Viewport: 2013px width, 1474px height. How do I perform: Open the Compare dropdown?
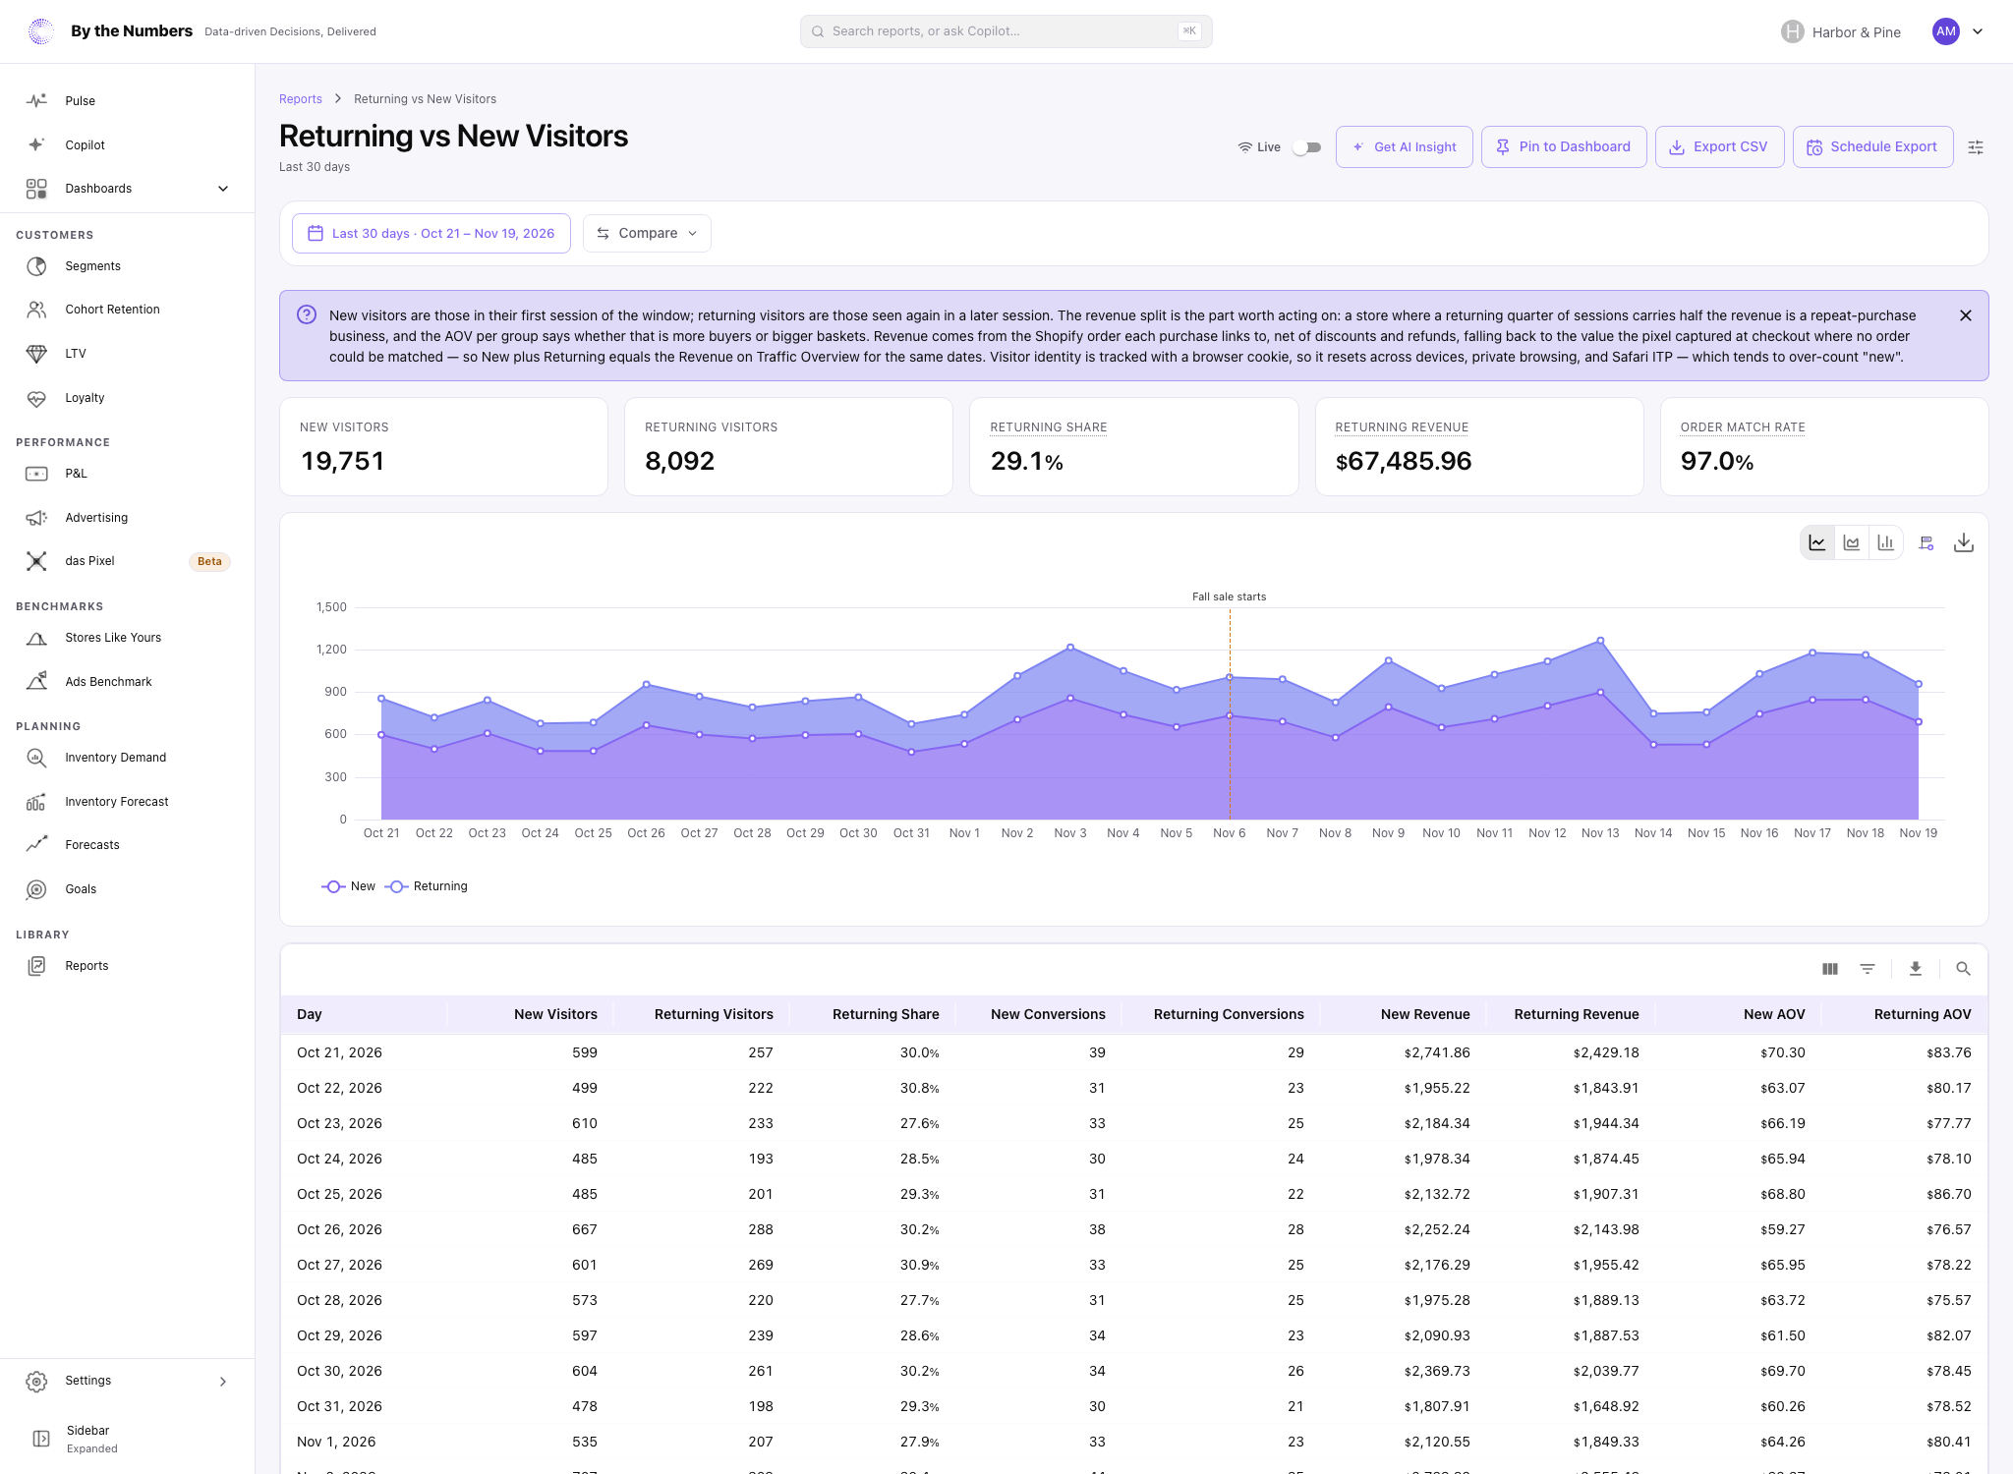pos(647,233)
